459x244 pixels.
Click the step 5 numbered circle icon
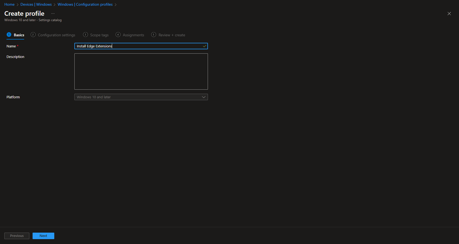tap(154, 35)
